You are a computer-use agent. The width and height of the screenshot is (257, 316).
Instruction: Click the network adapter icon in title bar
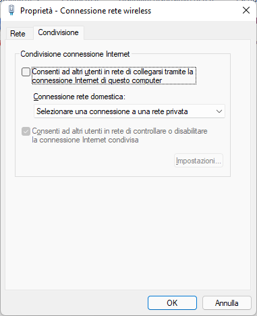11,11
